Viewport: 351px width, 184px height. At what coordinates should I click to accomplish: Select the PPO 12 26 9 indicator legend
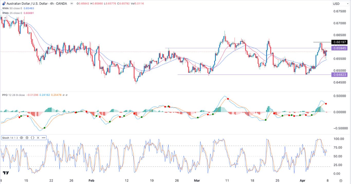point(13,95)
